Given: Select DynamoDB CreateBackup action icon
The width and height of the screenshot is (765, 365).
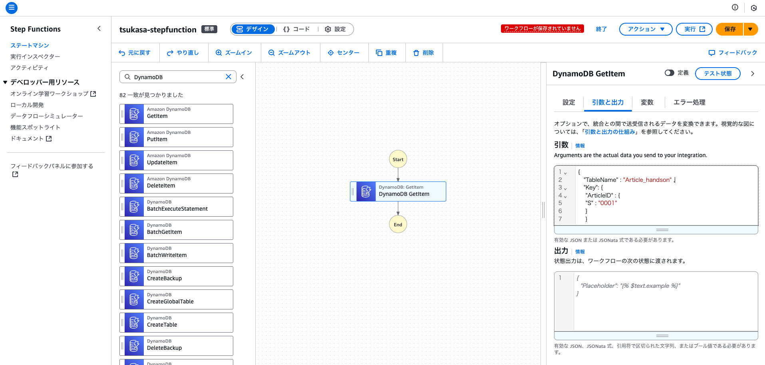Looking at the screenshot, I should 134,276.
